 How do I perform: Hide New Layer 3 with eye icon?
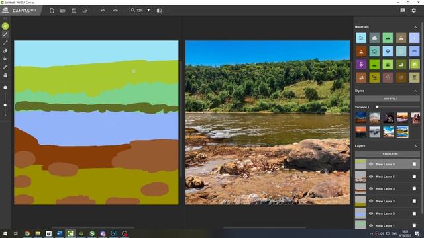371,201
